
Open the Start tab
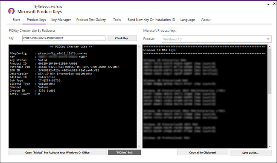click(x=16, y=20)
